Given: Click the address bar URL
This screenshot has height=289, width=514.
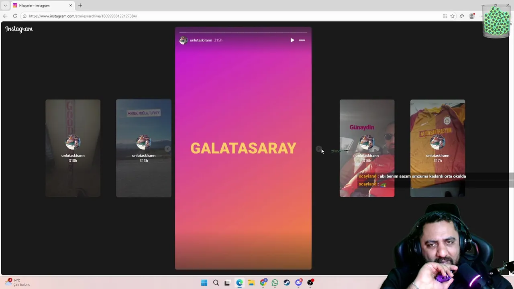Looking at the screenshot, I should tap(83, 16).
